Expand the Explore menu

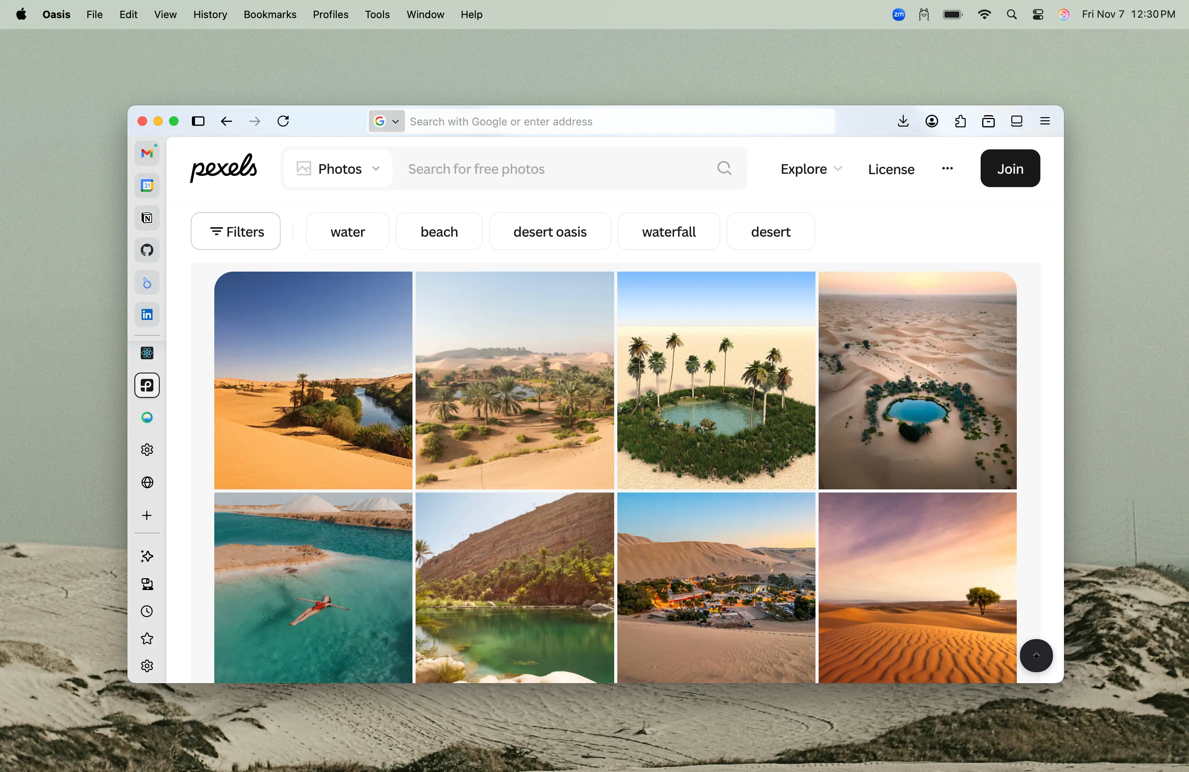[x=811, y=169]
